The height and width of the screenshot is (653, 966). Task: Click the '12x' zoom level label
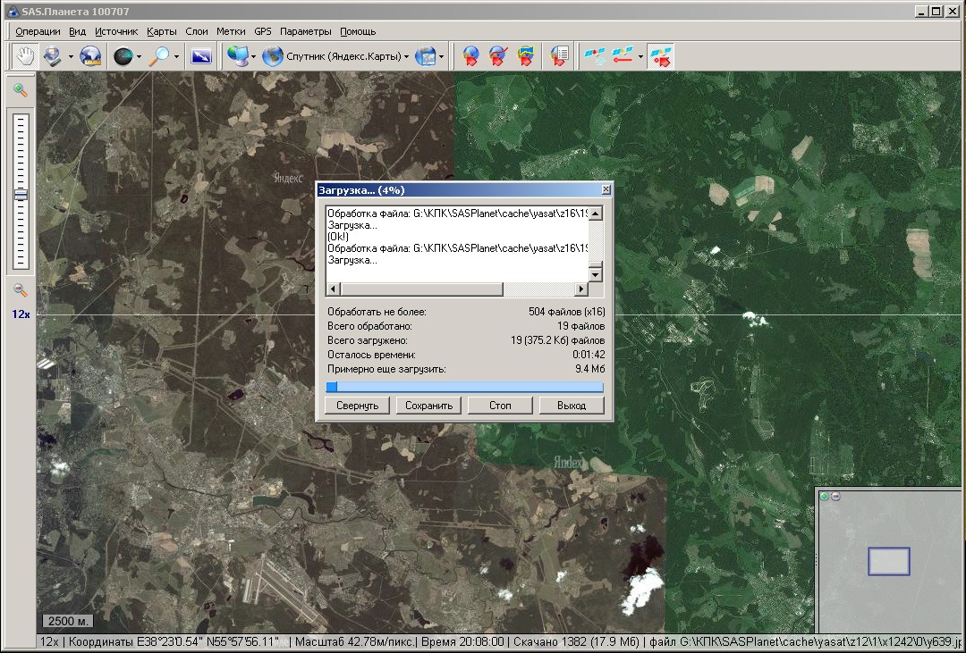coord(21,314)
